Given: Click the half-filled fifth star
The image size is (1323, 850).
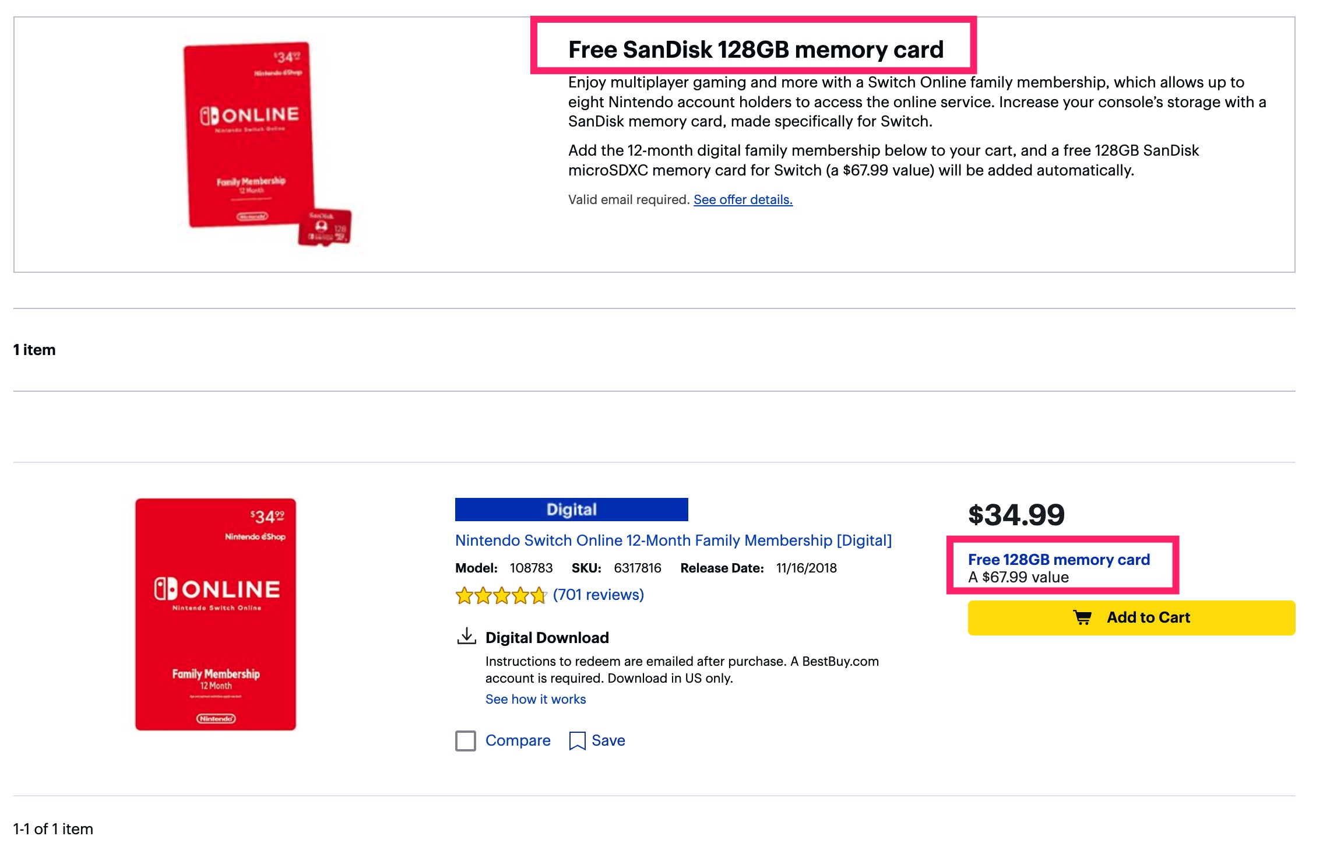Looking at the screenshot, I should coord(539,596).
